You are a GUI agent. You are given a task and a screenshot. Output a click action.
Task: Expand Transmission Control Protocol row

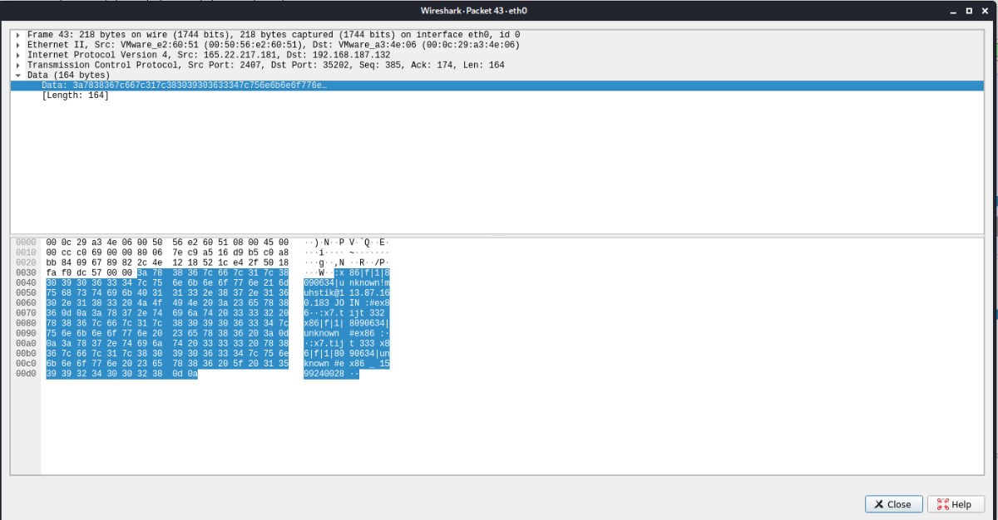(17, 65)
